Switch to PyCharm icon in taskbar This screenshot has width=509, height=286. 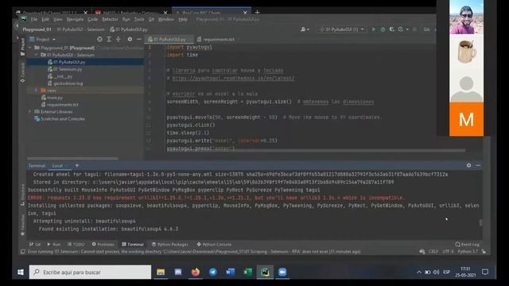[265, 272]
